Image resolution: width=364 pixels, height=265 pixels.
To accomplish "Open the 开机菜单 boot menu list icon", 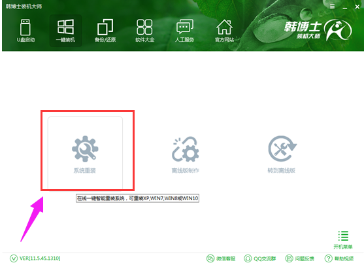I will pos(343,240).
